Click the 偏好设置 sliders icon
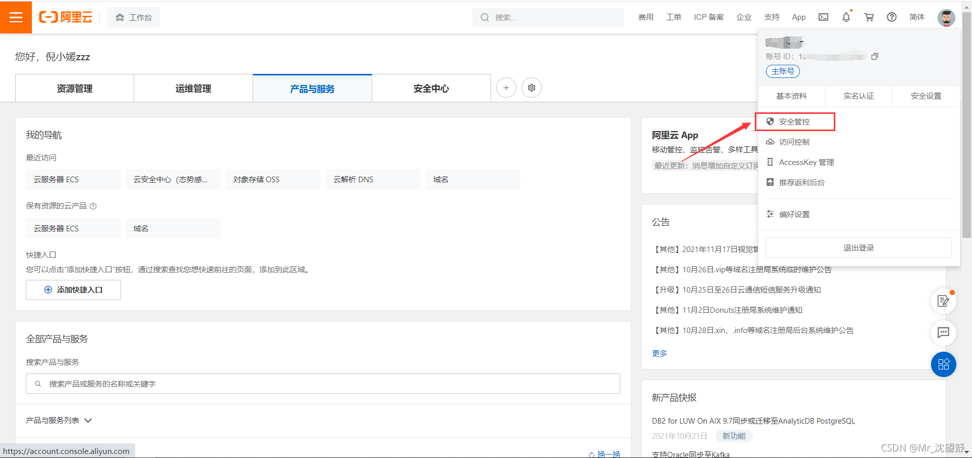Viewport: 972px width, 458px height. tap(770, 214)
